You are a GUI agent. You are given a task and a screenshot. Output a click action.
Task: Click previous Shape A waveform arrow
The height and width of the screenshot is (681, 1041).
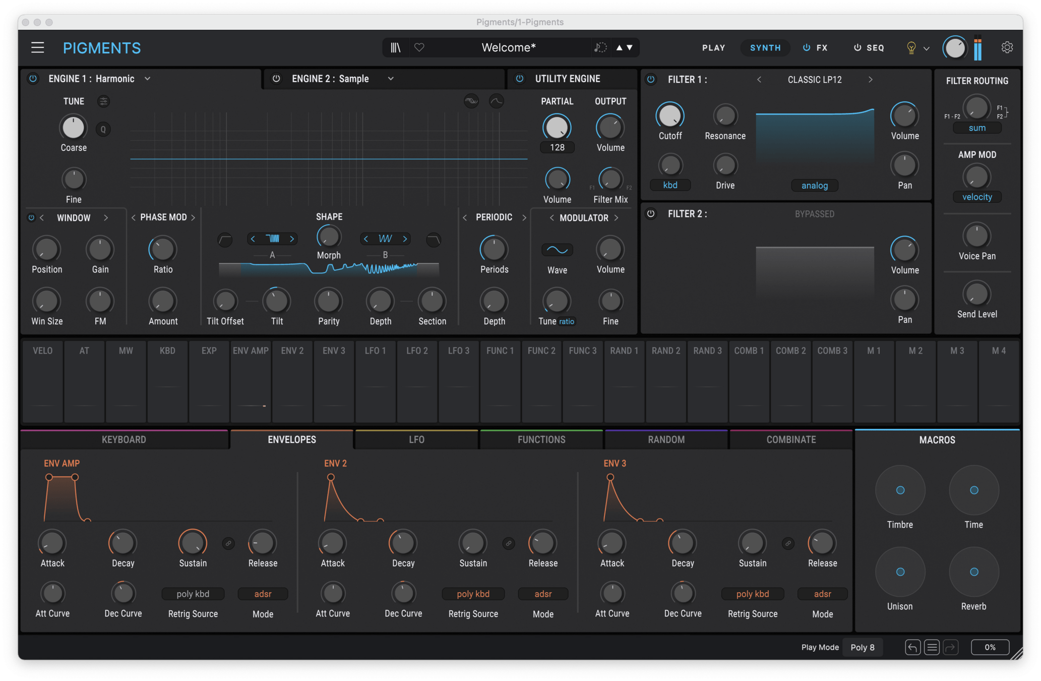pos(253,239)
